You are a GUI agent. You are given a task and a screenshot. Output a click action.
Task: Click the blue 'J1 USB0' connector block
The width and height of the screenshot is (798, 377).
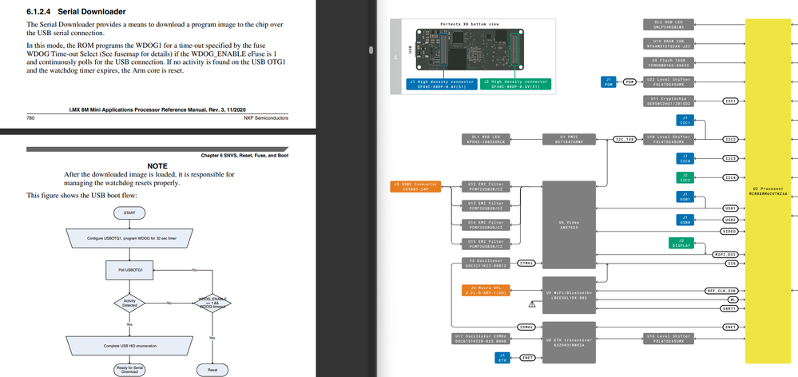coord(685,220)
